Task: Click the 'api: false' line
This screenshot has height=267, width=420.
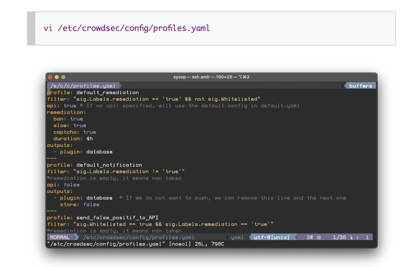Action: pos(63,185)
